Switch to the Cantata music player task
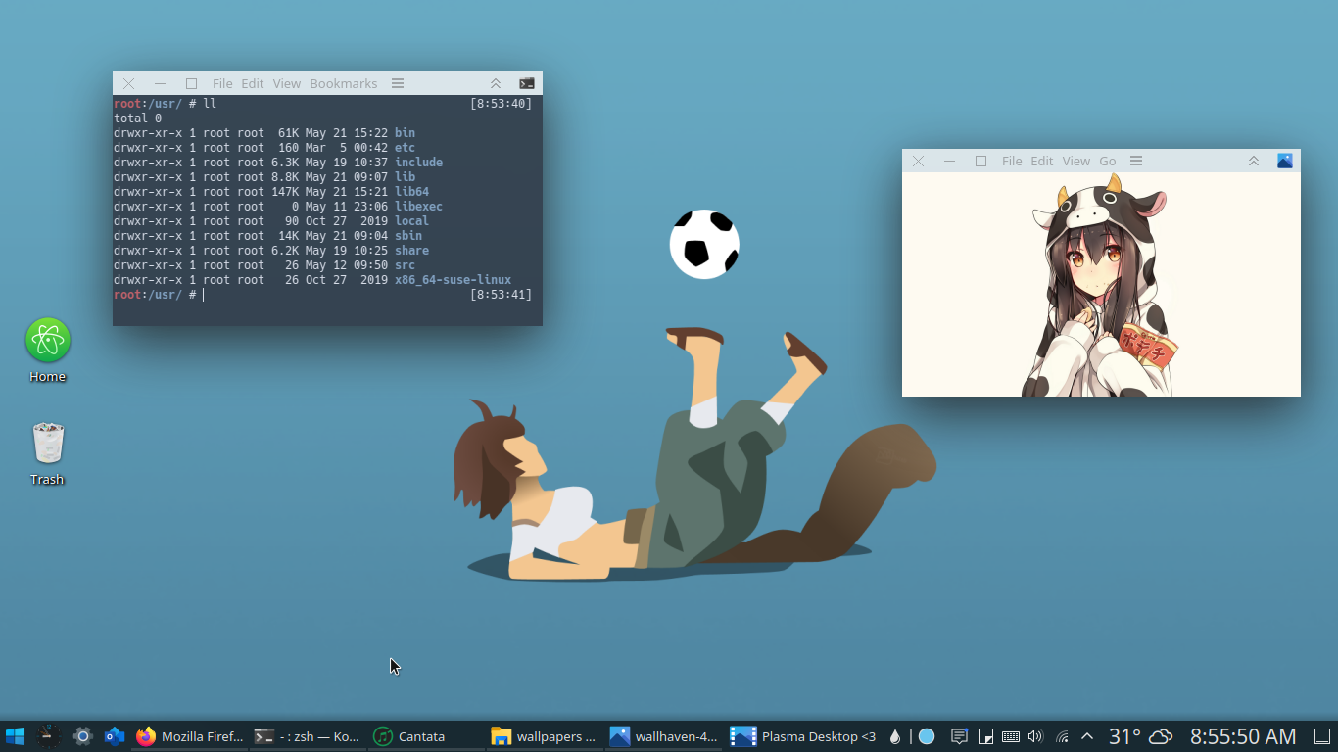The height and width of the screenshot is (752, 1338). [x=426, y=736]
